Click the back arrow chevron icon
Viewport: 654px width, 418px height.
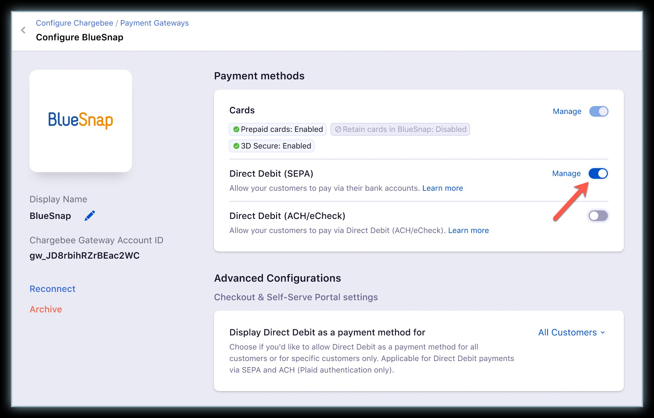(23, 30)
